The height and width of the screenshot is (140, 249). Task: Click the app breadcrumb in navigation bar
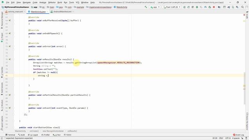[x=34, y=7]
